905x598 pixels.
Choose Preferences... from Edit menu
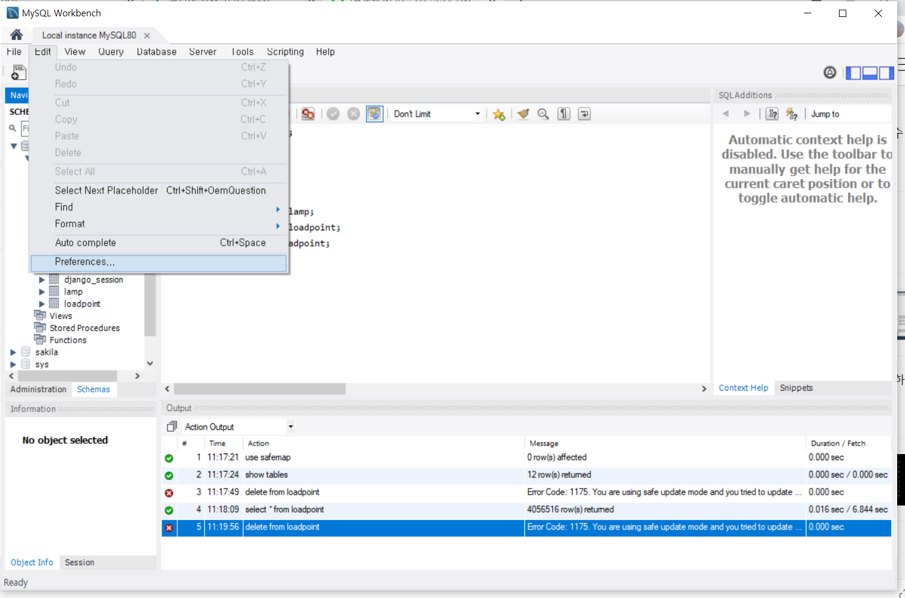click(159, 262)
